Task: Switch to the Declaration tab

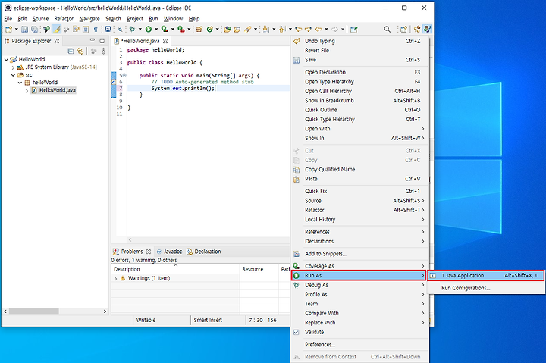Action: (204, 252)
